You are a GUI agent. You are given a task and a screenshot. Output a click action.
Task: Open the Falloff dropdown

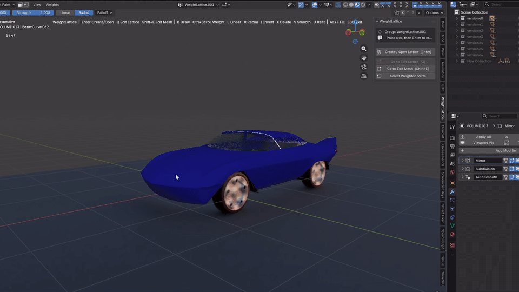[x=104, y=12]
